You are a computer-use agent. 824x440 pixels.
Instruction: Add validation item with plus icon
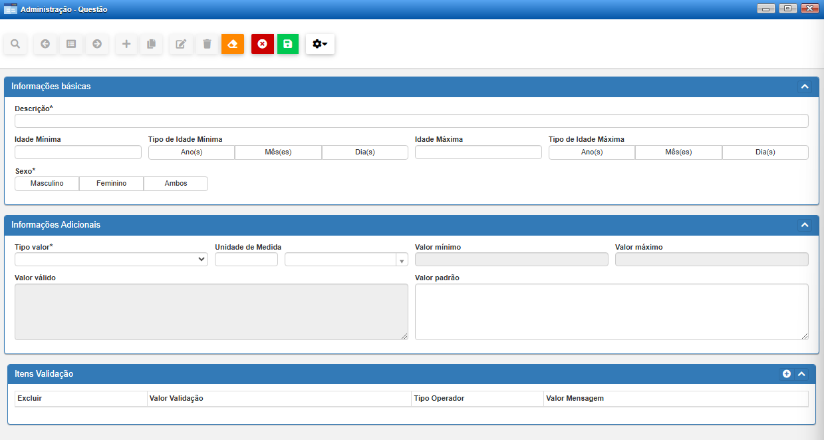pyautogui.click(x=787, y=374)
